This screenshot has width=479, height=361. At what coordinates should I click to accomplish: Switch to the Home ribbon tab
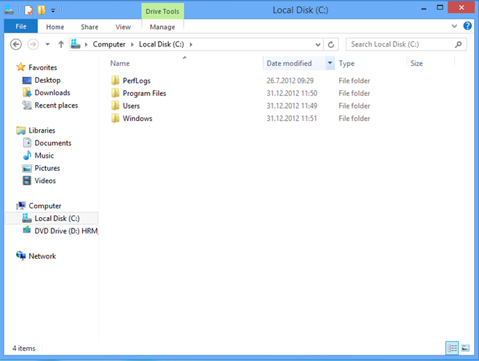coord(55,27)
